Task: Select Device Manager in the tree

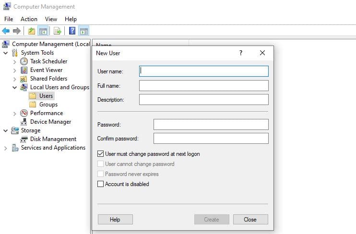Action: (50, 122)
